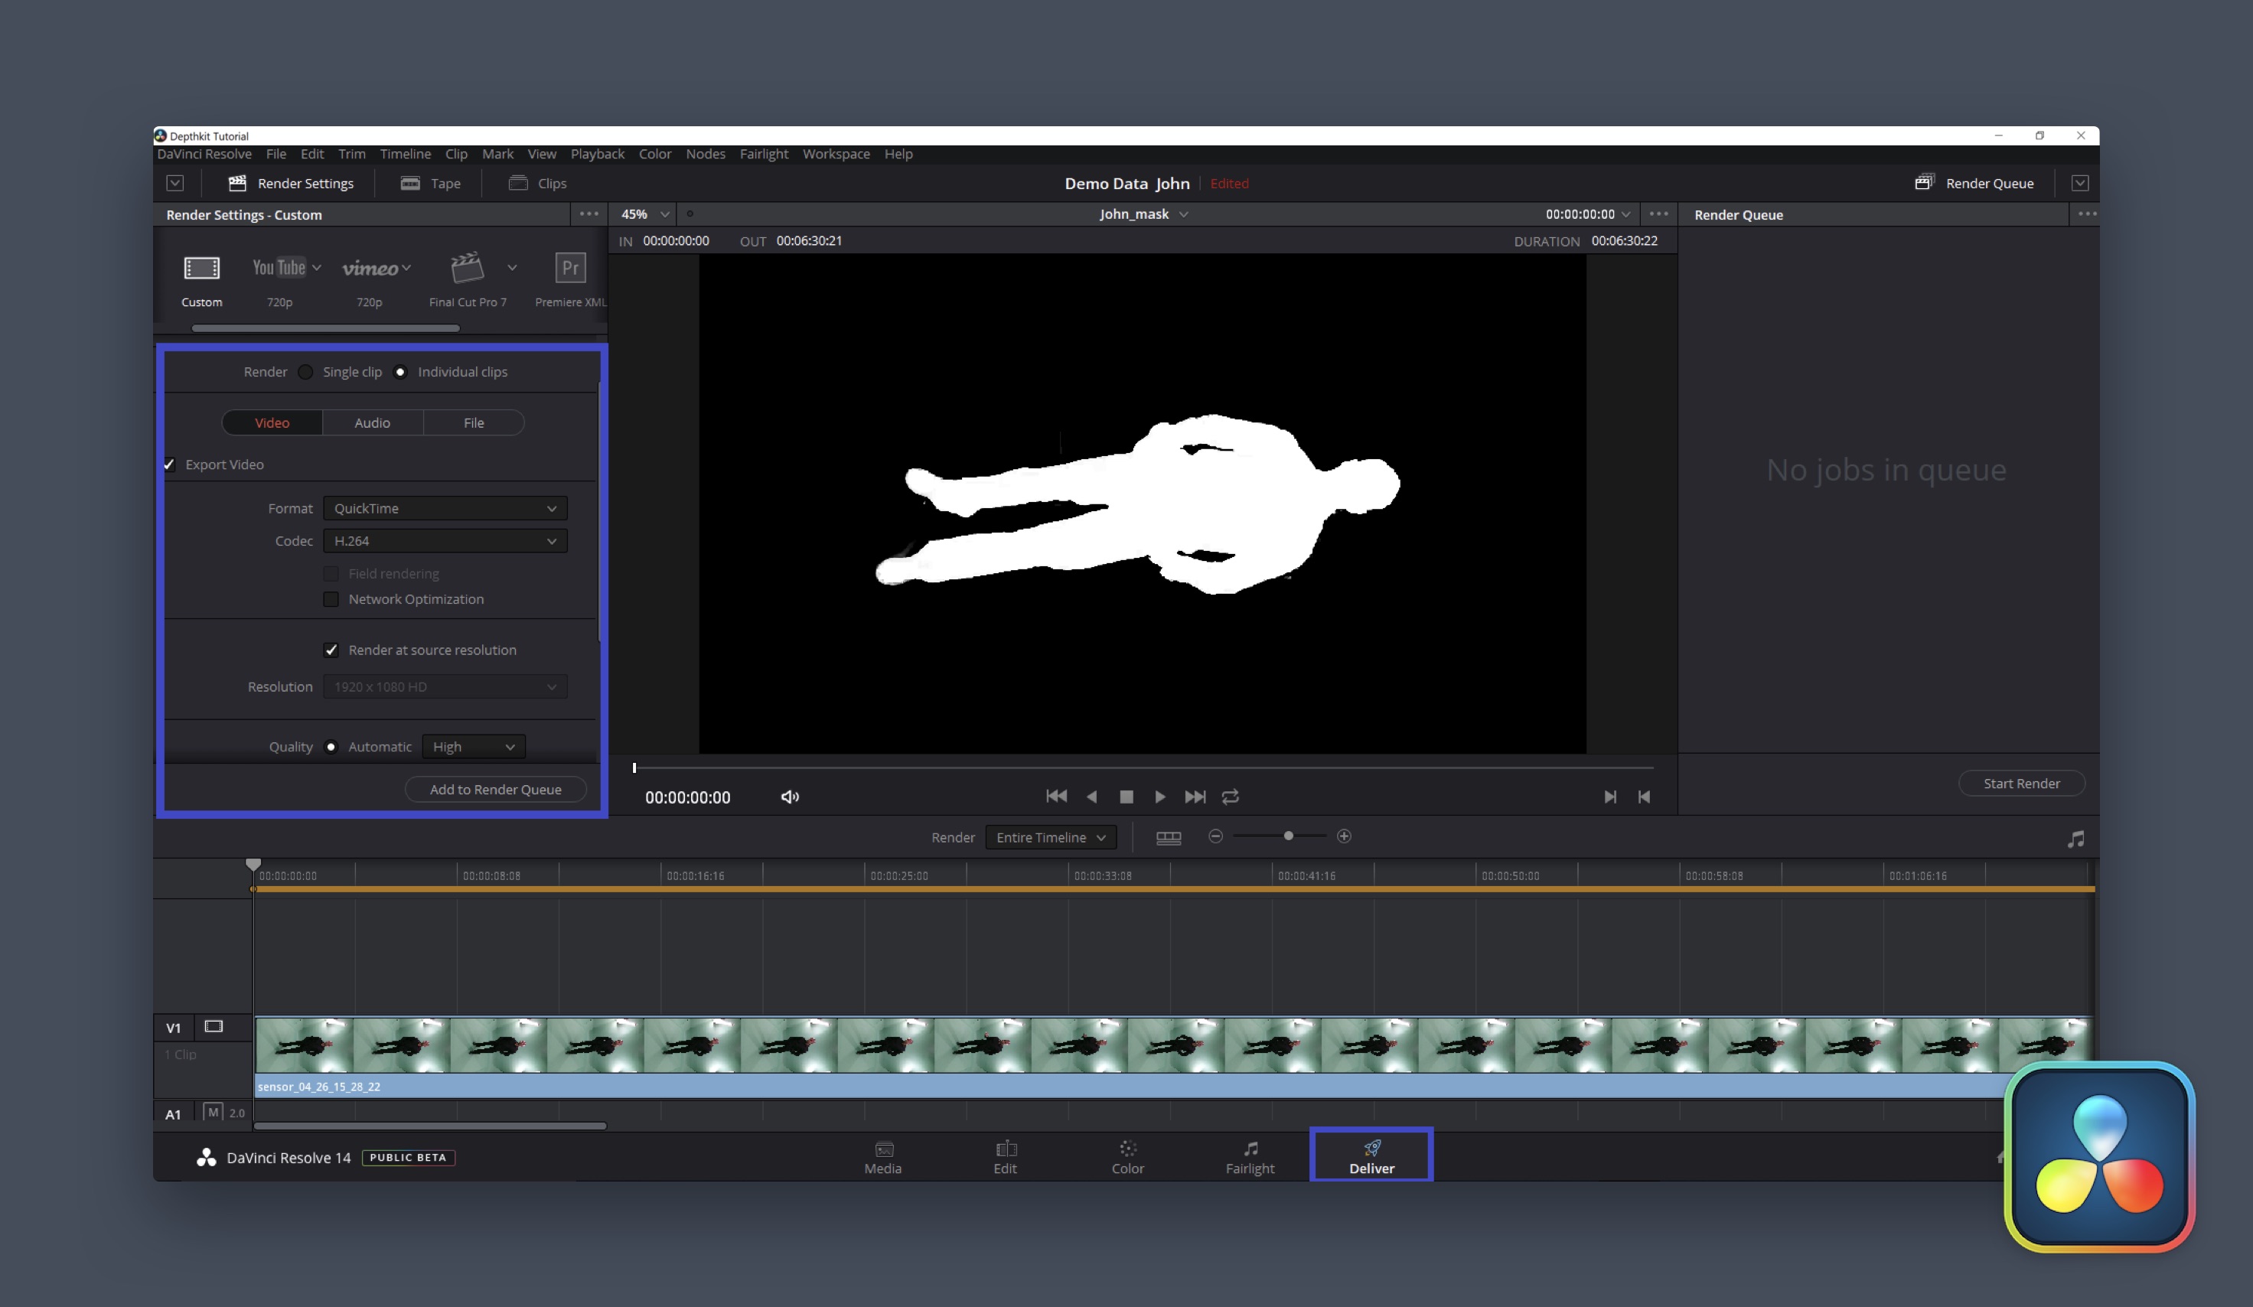Select the Custom render preset icon
Viewport: 2253px width, 1307px height.
click(x=201, y=268)
